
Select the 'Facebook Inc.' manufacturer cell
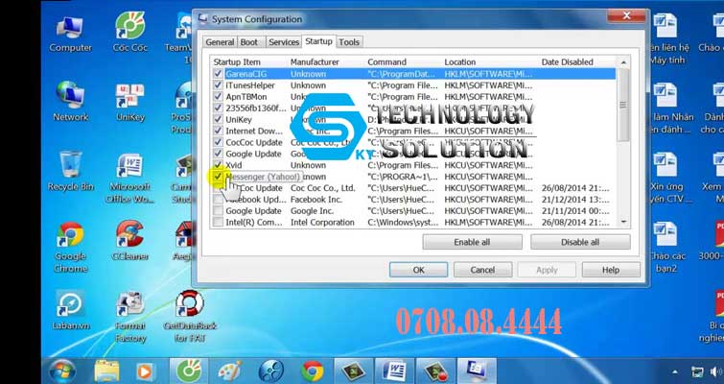click(316, 200)
